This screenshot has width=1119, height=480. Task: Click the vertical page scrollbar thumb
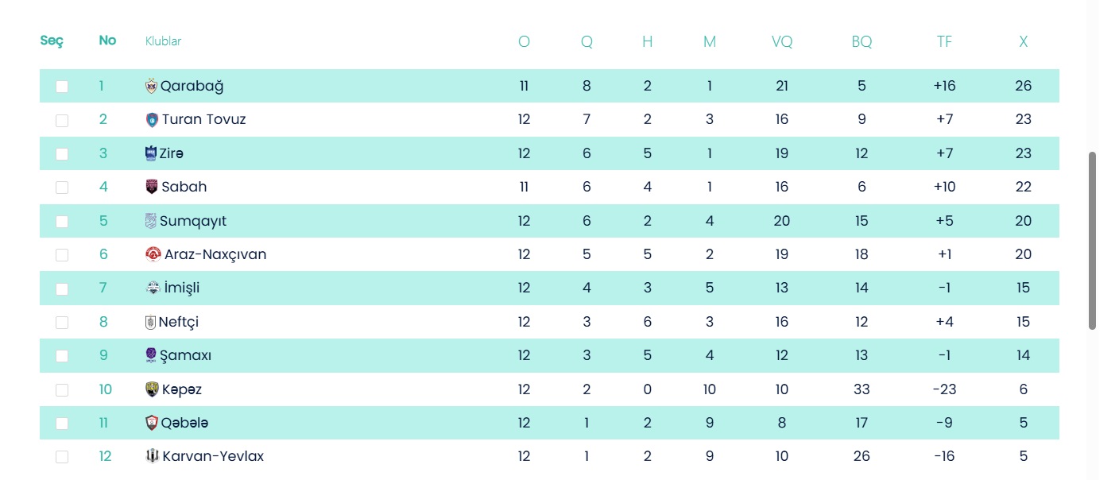click(1092, 240)
